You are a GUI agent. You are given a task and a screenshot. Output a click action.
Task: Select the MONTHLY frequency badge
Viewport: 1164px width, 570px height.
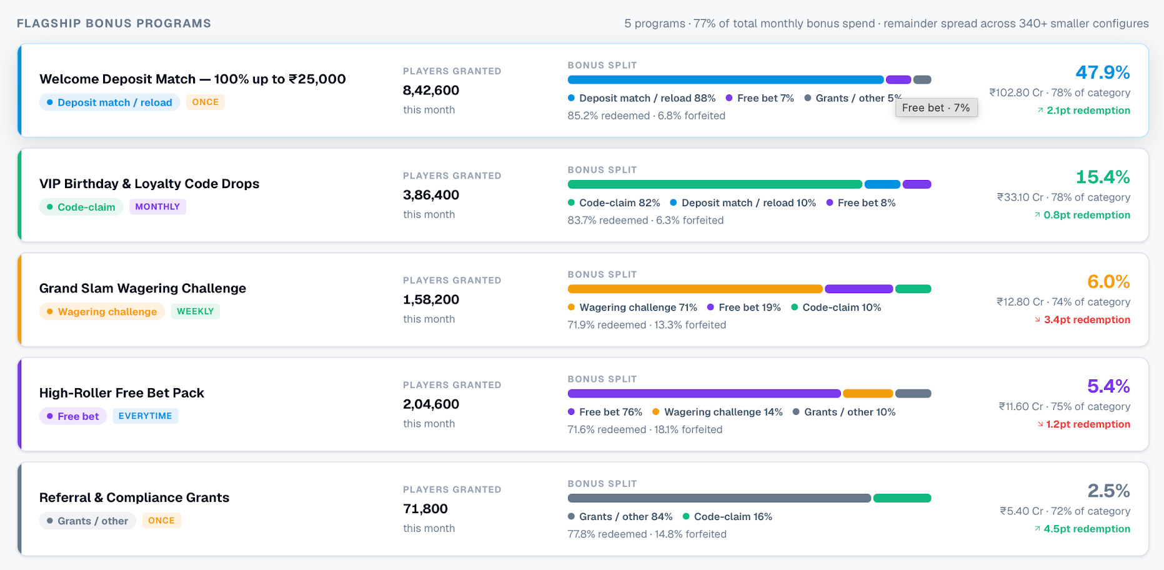click(x=157, y=207)
